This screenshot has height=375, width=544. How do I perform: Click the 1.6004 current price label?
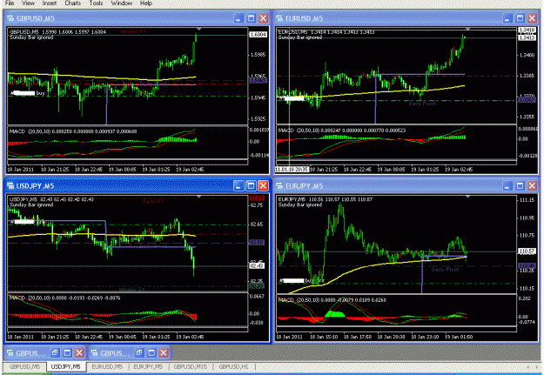click(x=259, y=35)
